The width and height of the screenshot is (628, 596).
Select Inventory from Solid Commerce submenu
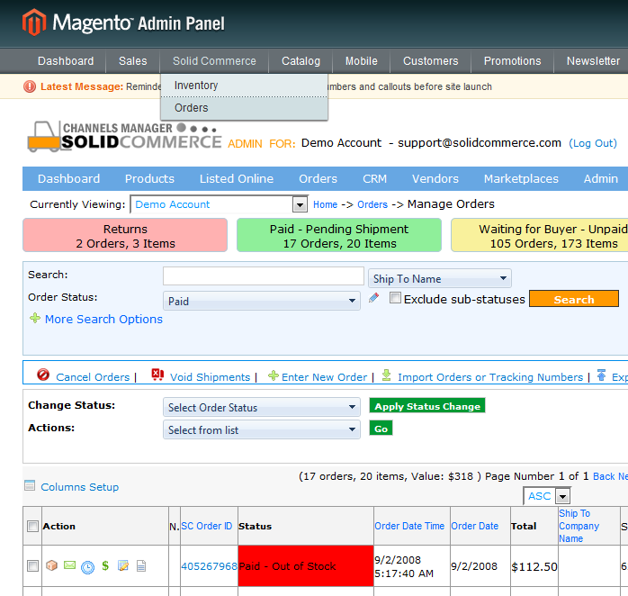point(245,86)
